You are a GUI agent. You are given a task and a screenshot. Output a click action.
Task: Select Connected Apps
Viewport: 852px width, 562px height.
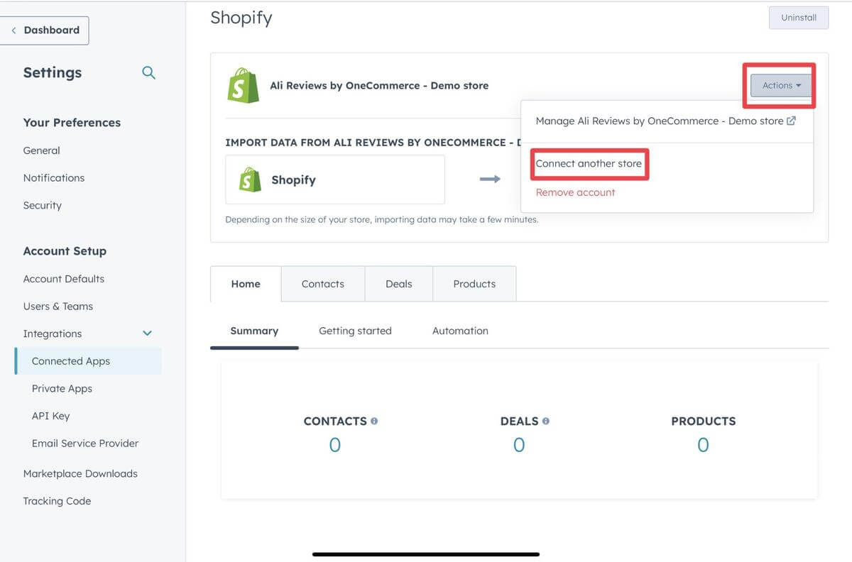tap(88, 361)
